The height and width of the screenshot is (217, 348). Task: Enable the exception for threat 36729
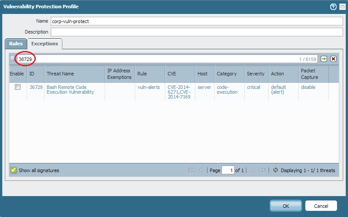click(x=18, y=87)
